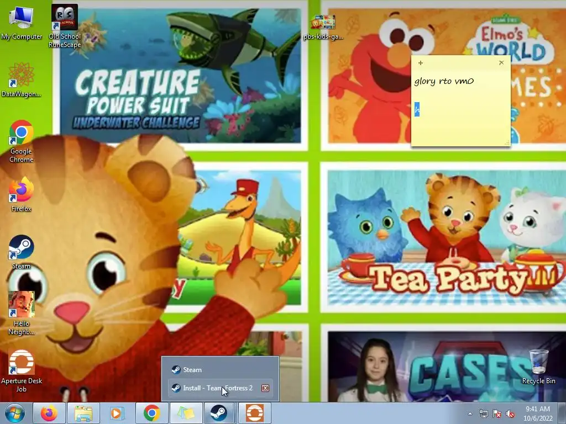Select the Firefox desktop shortcut

[x=22, y=194]
